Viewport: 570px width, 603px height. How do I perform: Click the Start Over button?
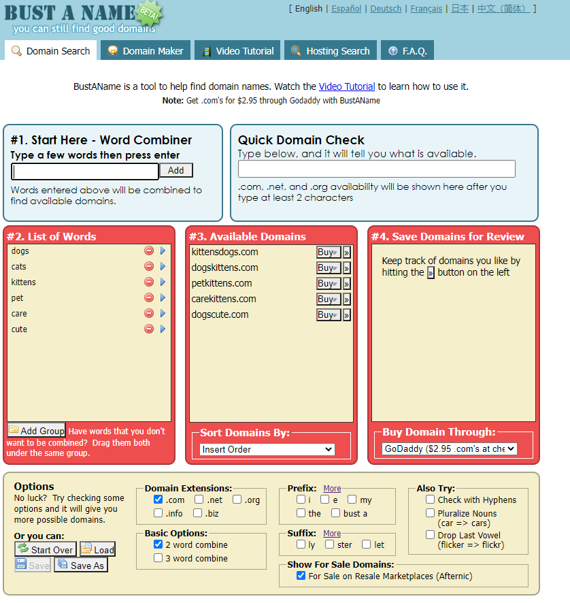click(x=46, y=549)
